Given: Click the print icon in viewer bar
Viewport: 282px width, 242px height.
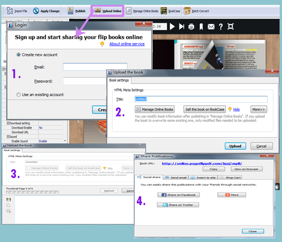Looking at the screenshot, I should coord(191,27).
